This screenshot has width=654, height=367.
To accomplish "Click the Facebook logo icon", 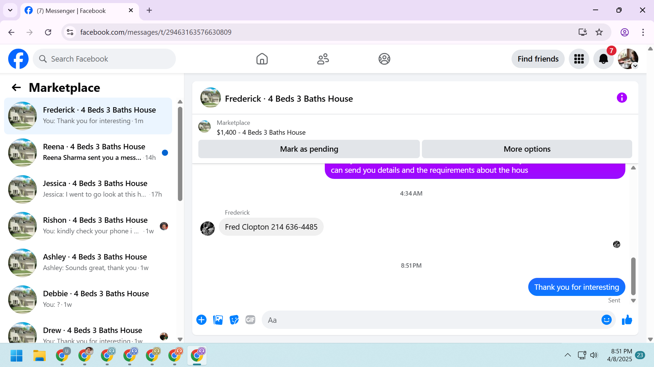I will tap(18, 59).
